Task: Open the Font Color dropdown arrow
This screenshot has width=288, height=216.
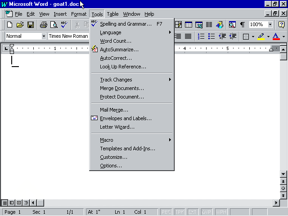Action: pyautogui.click(x=283, y=36)
